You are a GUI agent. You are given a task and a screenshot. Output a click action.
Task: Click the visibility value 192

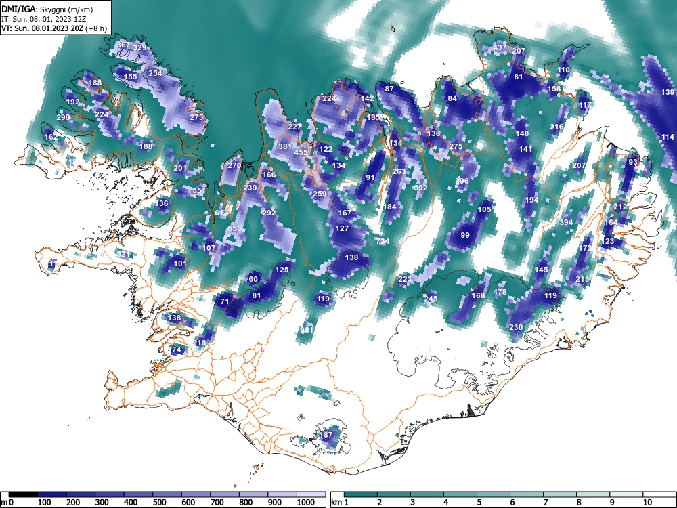[73, 102]
